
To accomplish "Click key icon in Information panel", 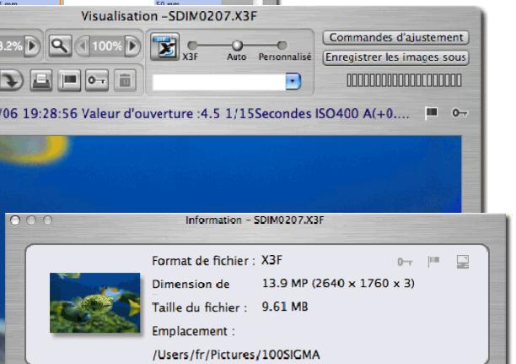I will 405,262.
